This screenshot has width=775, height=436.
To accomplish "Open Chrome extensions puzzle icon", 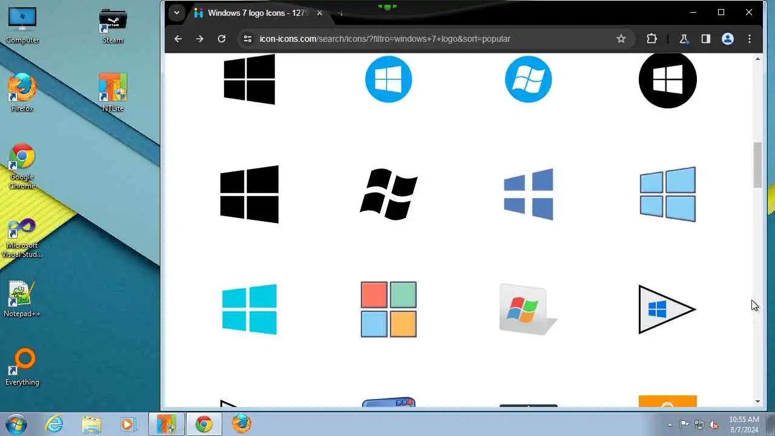I will click(651, 39).
